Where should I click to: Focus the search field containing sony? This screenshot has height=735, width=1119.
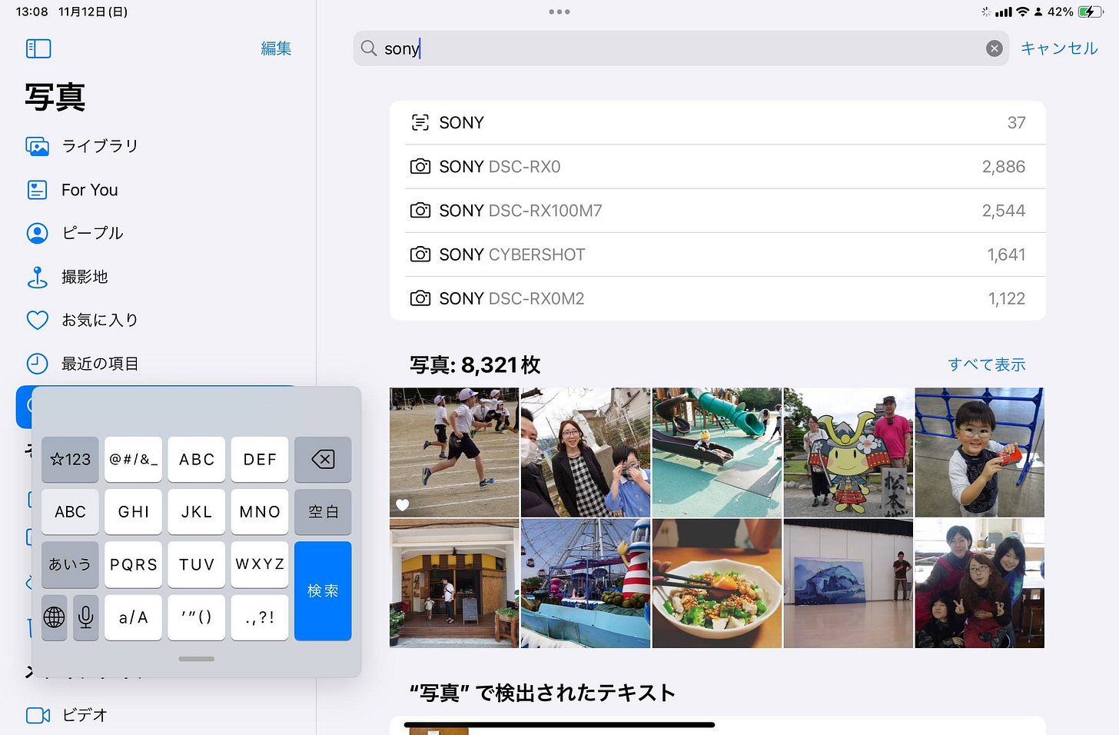click(x=681, y=48)
